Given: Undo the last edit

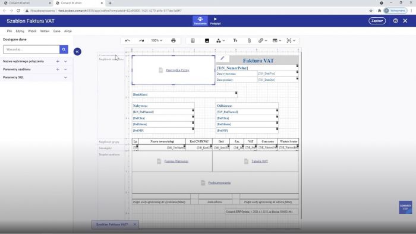Looking at the screenshot, I should 128,40.
